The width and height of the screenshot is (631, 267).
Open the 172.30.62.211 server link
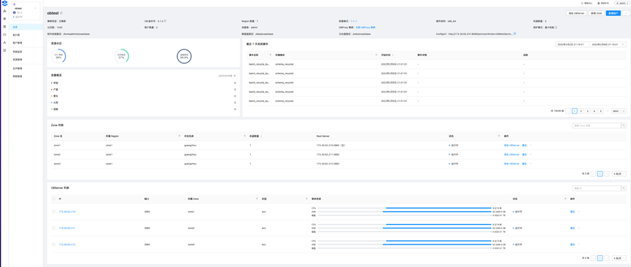(67, 228)
